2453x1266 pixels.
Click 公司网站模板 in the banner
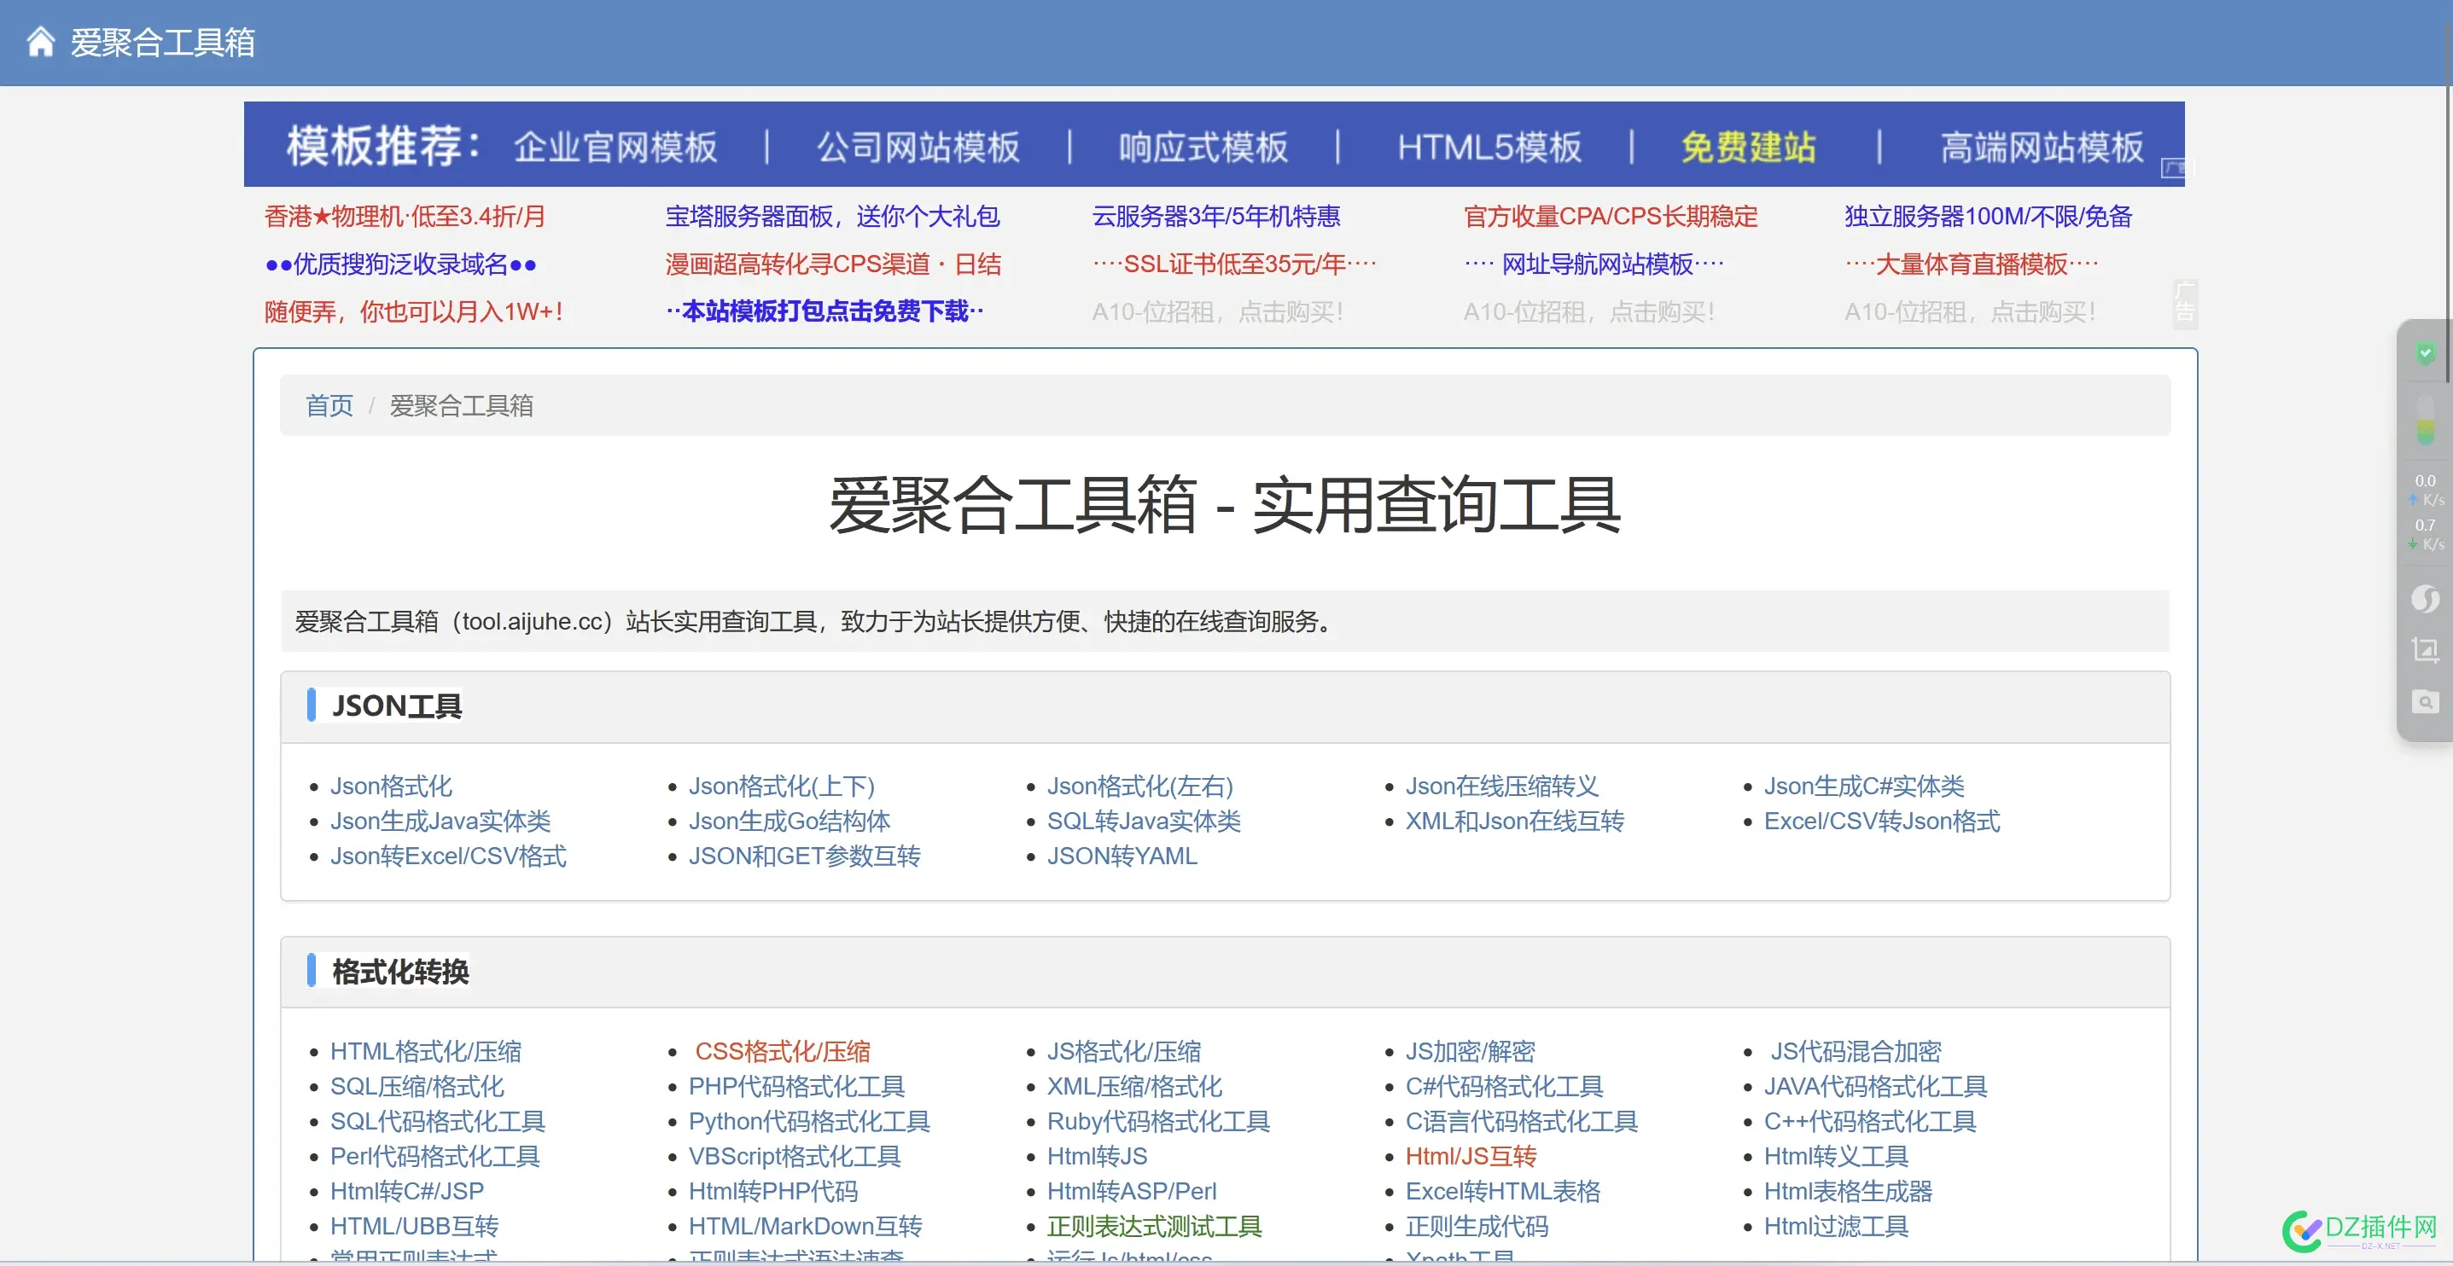[918, 147]
